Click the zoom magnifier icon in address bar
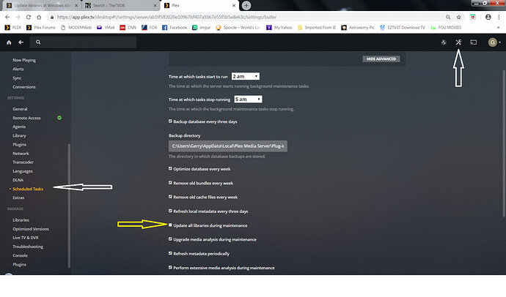The height and width of the screenshot is (297, 506). 448,17
